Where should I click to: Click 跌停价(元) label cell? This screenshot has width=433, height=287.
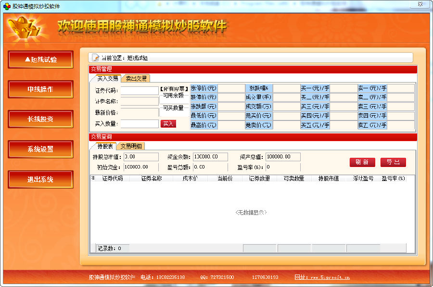tap(204, 97)
